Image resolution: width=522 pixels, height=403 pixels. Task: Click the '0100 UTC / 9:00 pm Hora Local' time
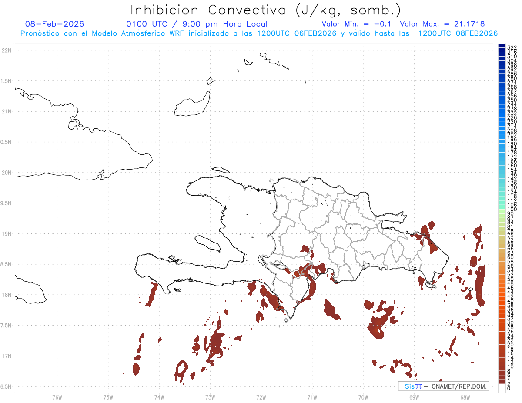click(x=197, y=24)
